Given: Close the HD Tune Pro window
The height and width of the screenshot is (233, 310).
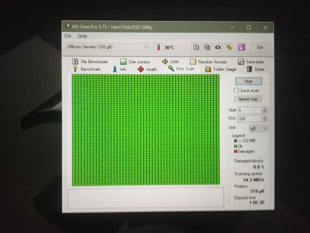Looking at the screenshot, I should tap(265, 27).
